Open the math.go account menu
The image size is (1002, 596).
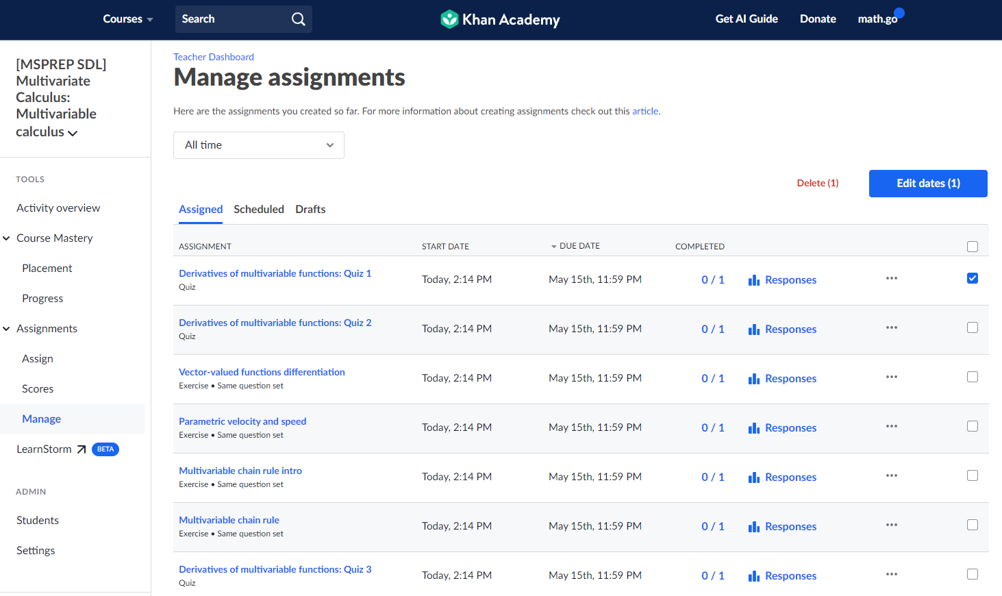point(877,19)
